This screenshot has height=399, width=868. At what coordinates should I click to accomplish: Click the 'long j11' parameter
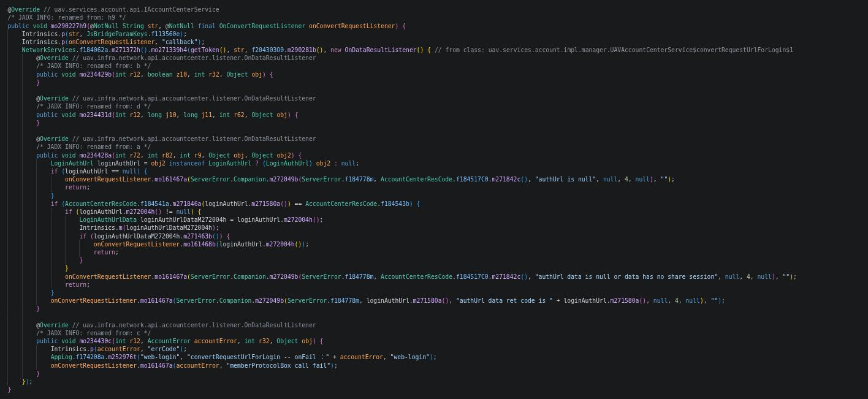click(198, 115)
